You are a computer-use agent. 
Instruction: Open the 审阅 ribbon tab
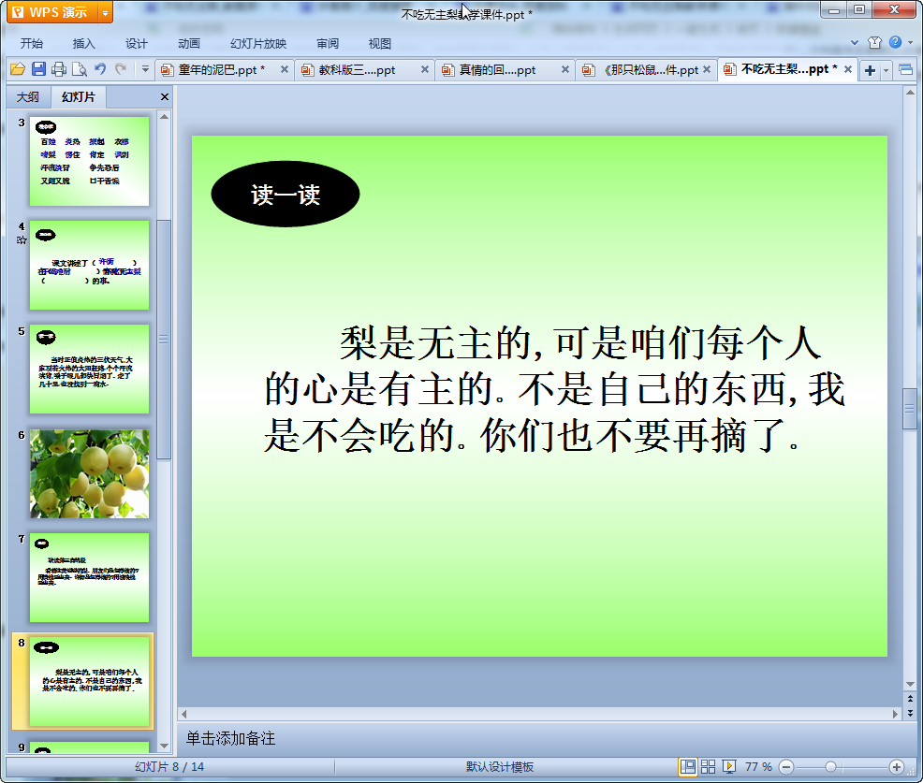(328, 44)
